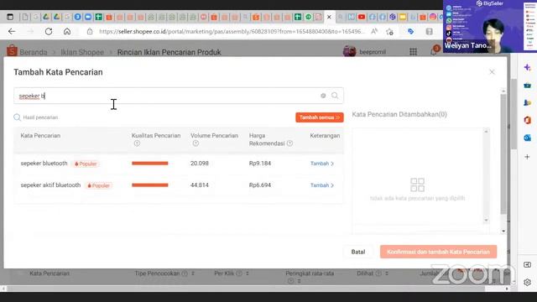Open the blue tag extension icon
The height and width of the screenshot is (302, 537).
410,32
